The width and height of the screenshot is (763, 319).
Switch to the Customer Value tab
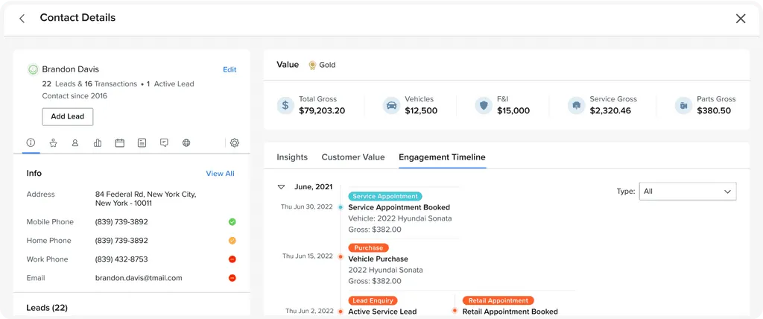[x=353, y=157]
